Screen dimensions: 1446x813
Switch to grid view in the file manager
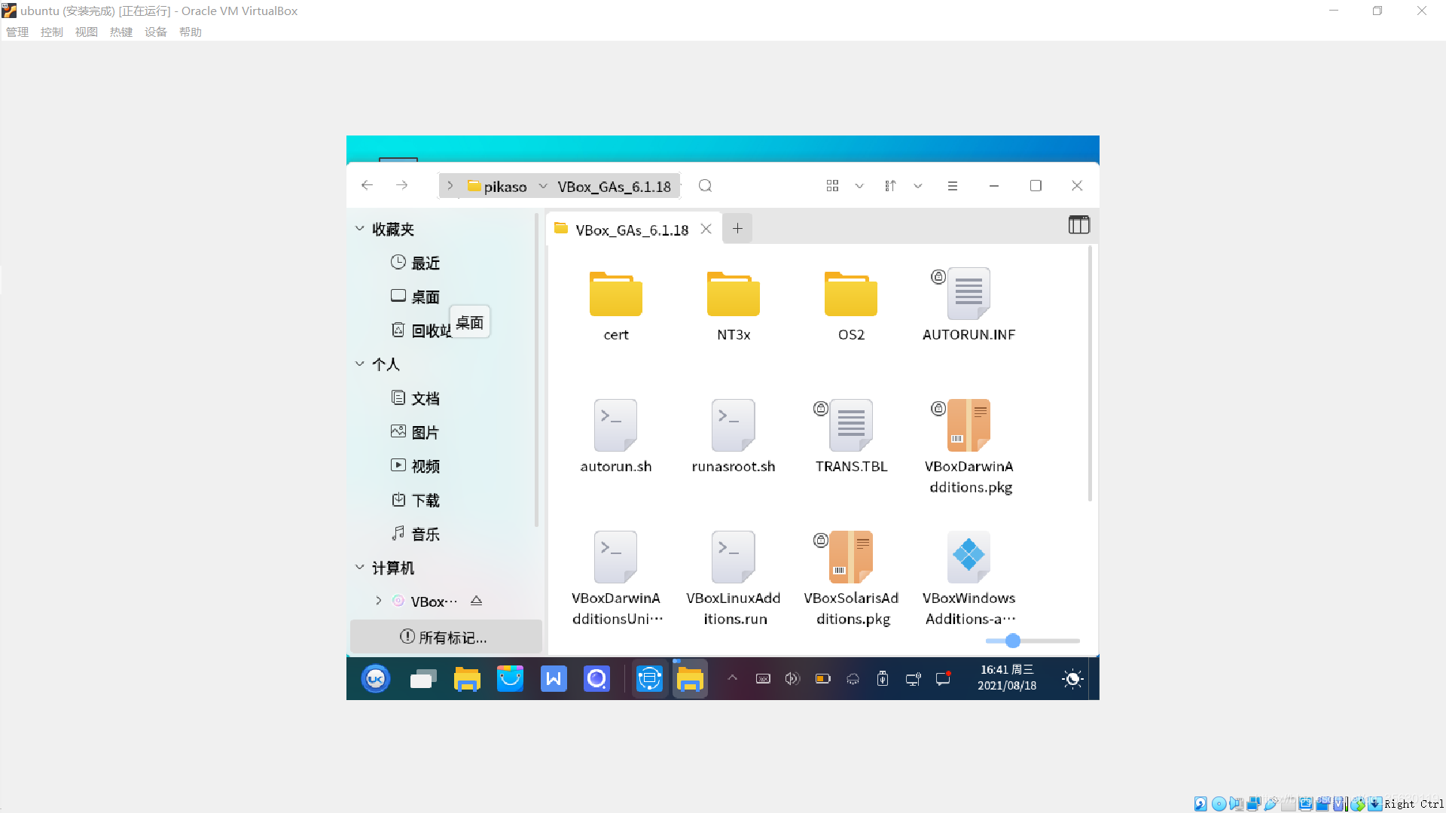pos(832,185)
